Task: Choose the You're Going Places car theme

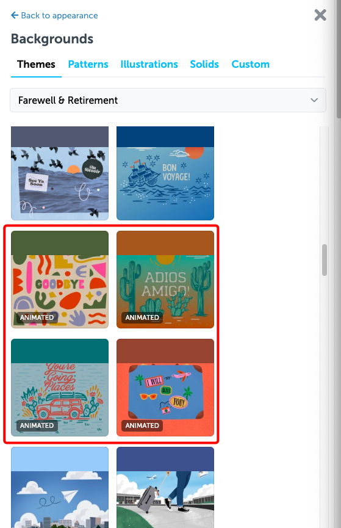Action: tap(60, 388)
